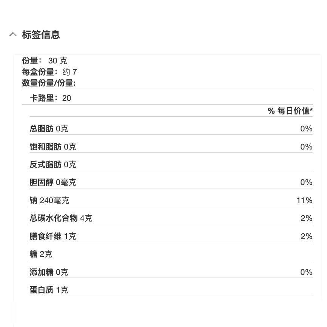This screenshot has height=327, width=327.
Task: Click the 数量份量/份量 label
Action: (49, 83)
